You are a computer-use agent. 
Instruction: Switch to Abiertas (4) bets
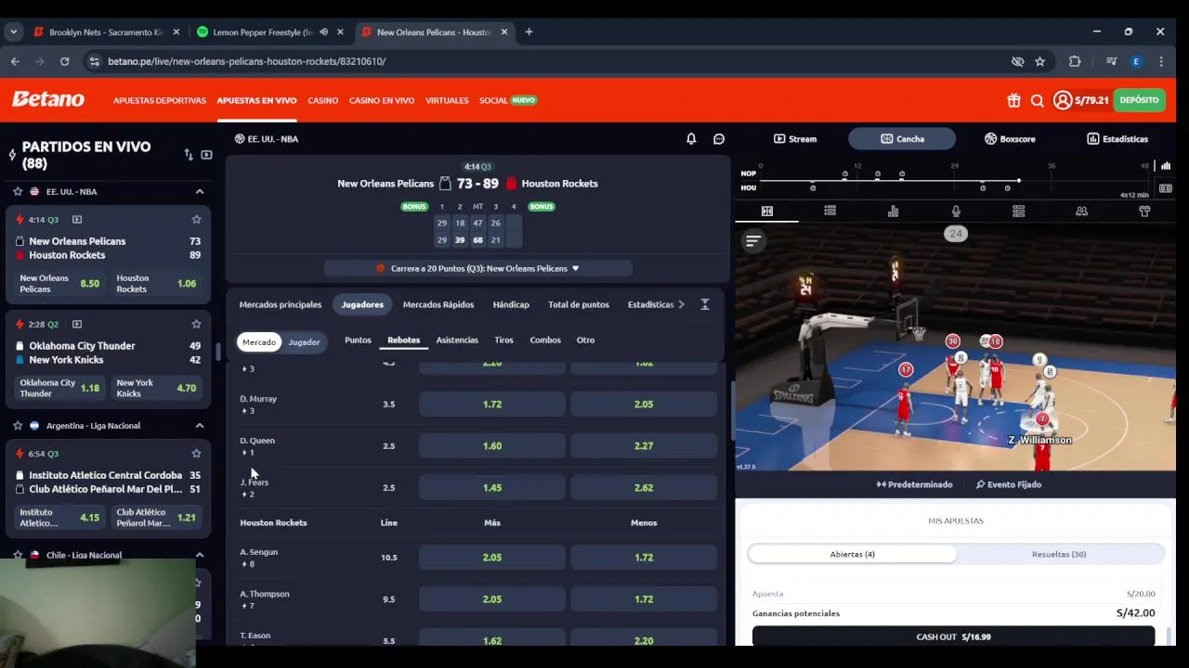click(853, 554)
